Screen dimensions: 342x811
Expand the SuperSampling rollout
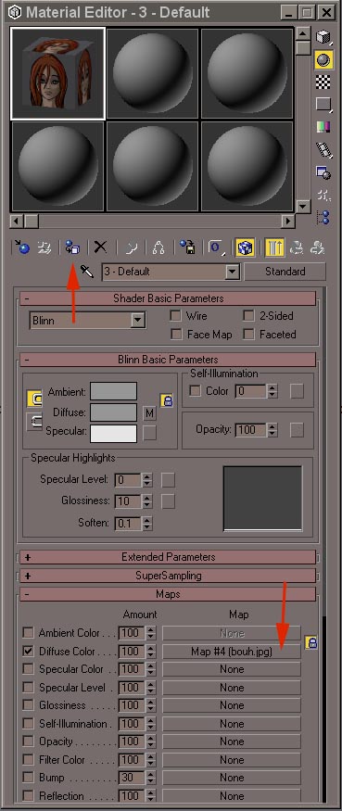[168, 576]
